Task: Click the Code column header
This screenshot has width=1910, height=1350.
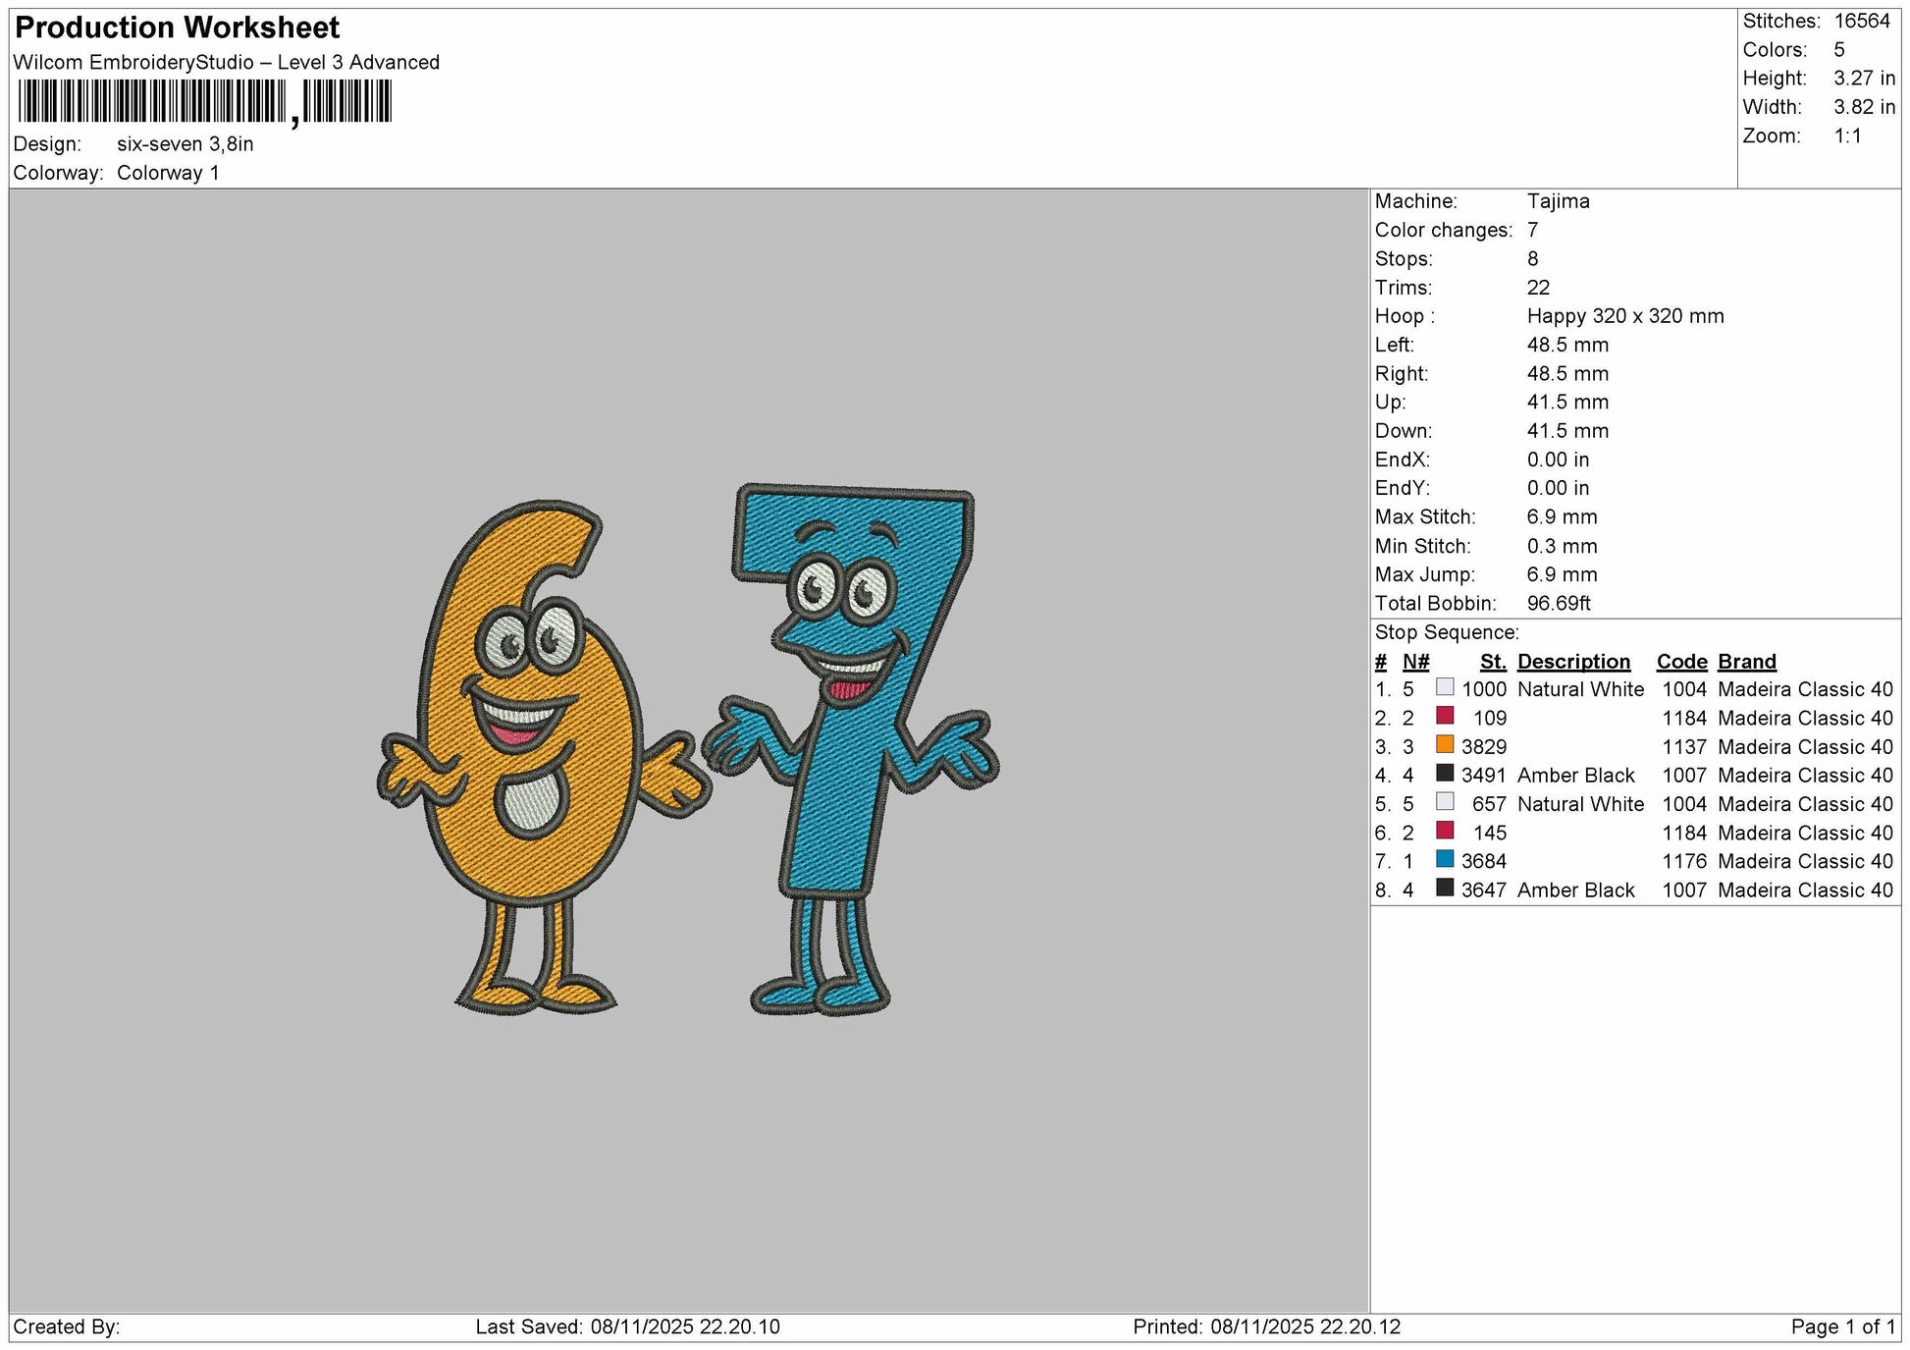Action: point(1682,662)
